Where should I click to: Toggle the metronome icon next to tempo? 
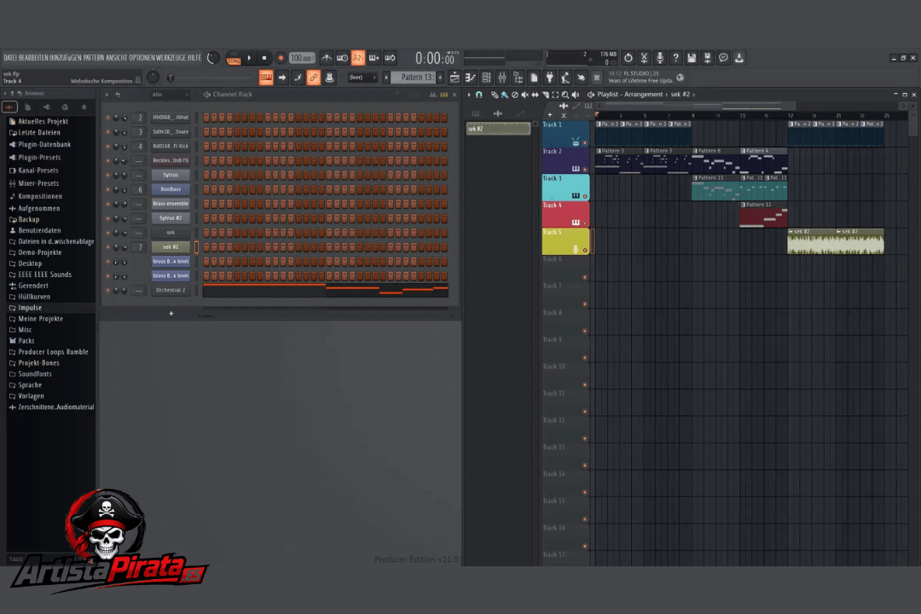pos(327,58)
